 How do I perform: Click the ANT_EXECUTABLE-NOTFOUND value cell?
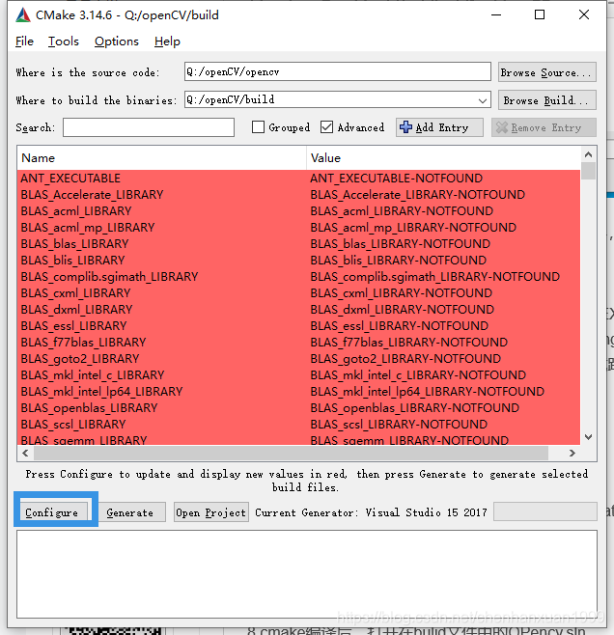point(396,179)
